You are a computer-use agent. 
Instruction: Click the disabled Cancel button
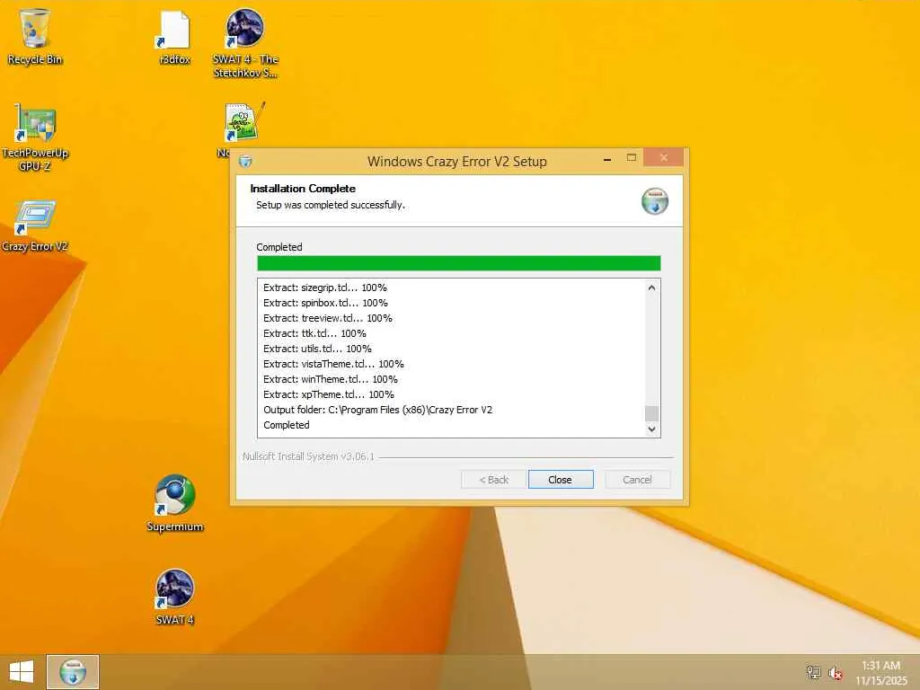(637, 480)
